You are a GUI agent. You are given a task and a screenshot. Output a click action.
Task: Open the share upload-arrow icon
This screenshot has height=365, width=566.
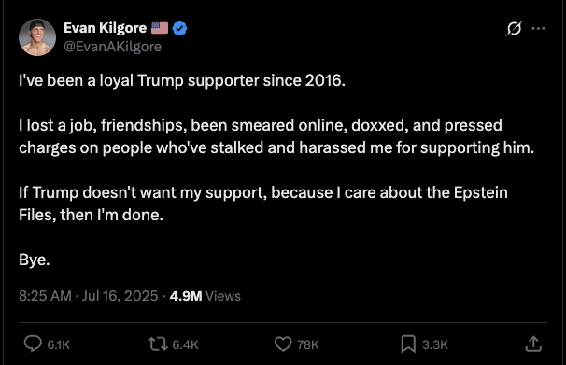(x=533, y=344)
